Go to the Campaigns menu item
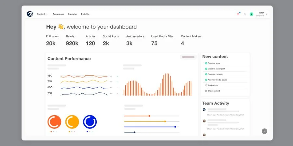The image size is (293, 146). (58, 14)
